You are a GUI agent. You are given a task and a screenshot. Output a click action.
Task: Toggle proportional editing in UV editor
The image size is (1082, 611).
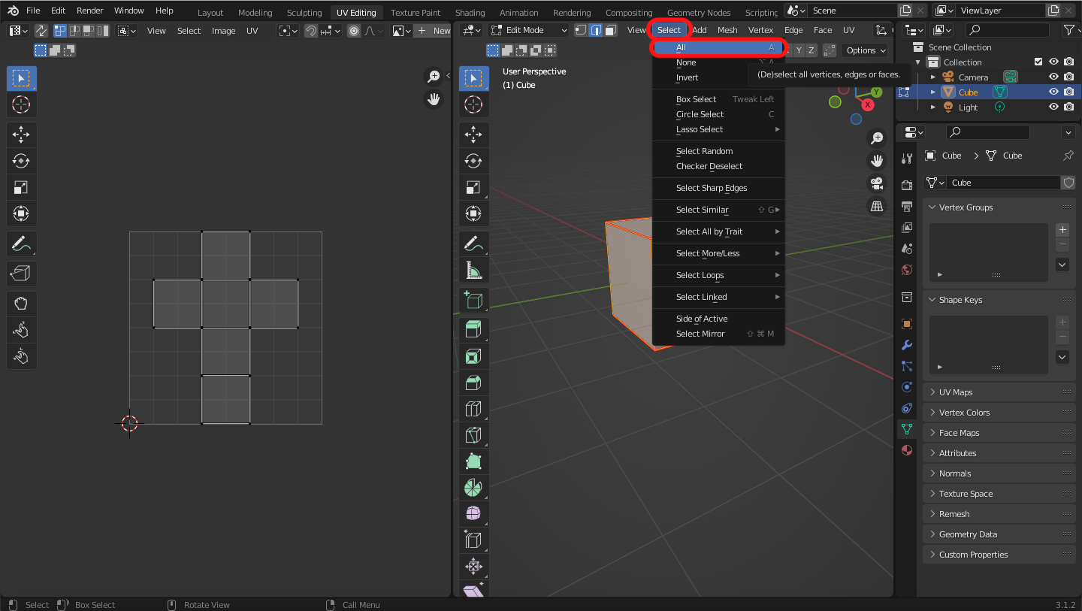(x=354, y=31)
